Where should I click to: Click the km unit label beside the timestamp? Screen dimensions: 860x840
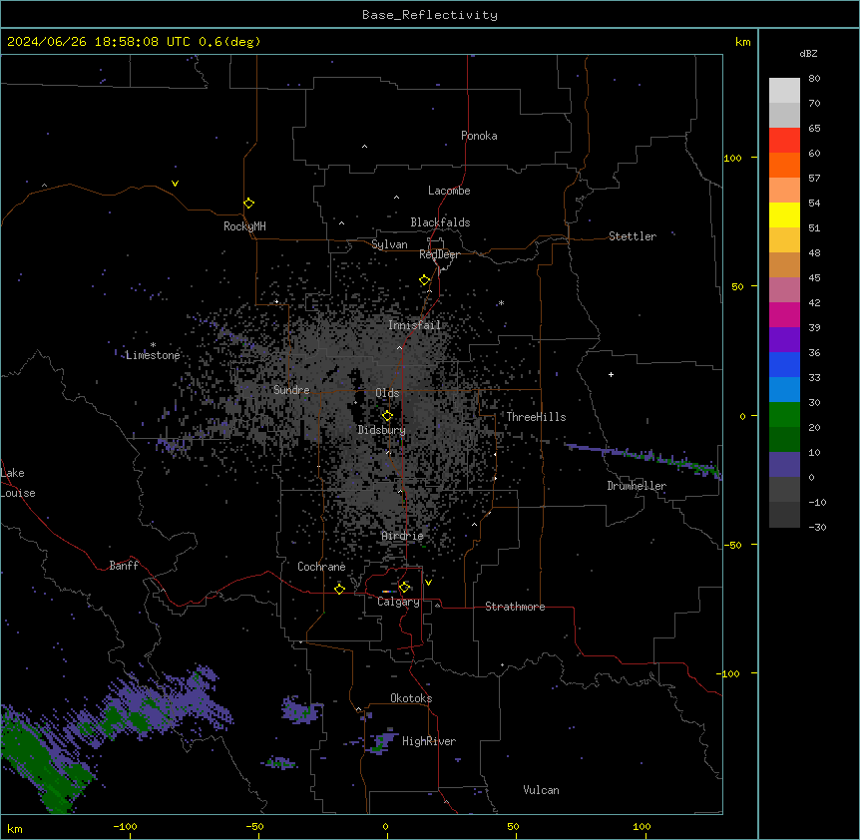[743, 42]
